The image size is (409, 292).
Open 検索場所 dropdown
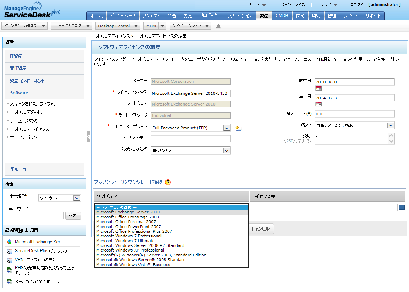pos(60,198)
